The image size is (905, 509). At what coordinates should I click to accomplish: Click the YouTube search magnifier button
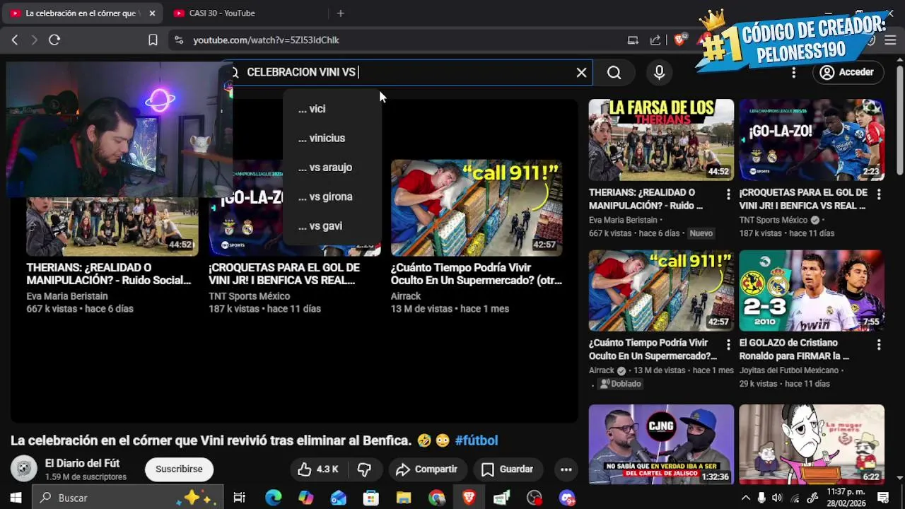pyautogui.click(x=614, y=72)
